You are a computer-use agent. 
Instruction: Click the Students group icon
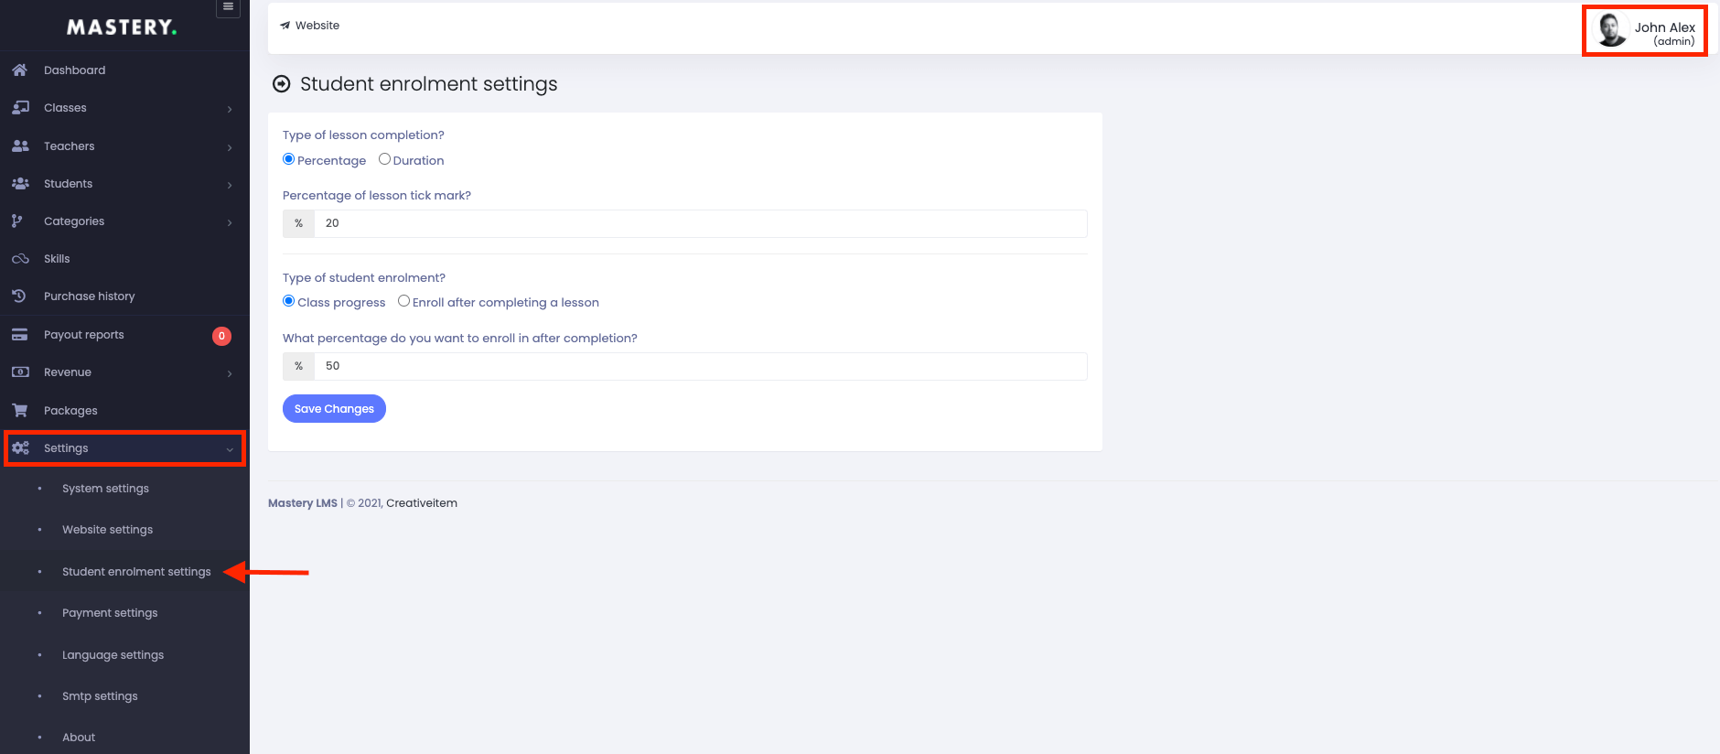click(x=20, y=184)
